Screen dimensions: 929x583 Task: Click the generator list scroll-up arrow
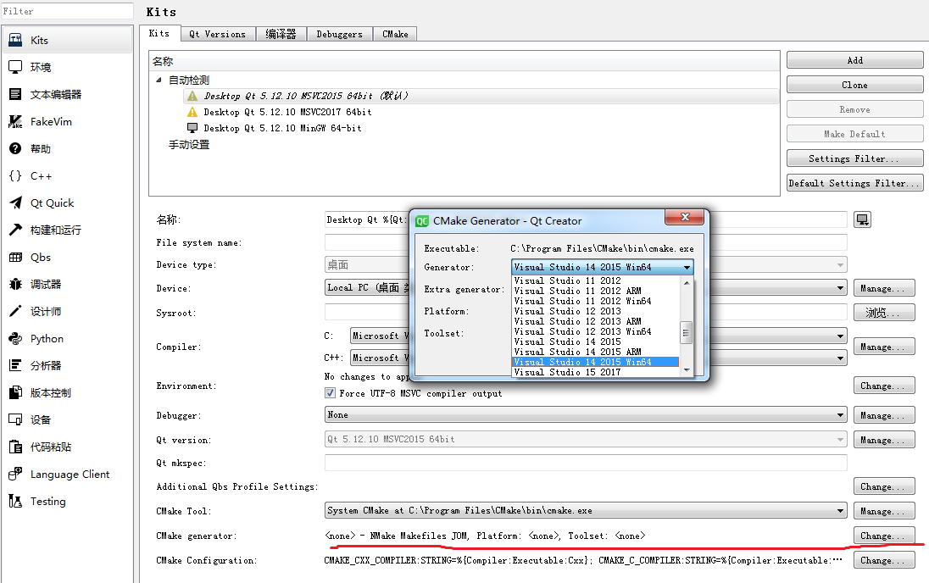(686, 283)
